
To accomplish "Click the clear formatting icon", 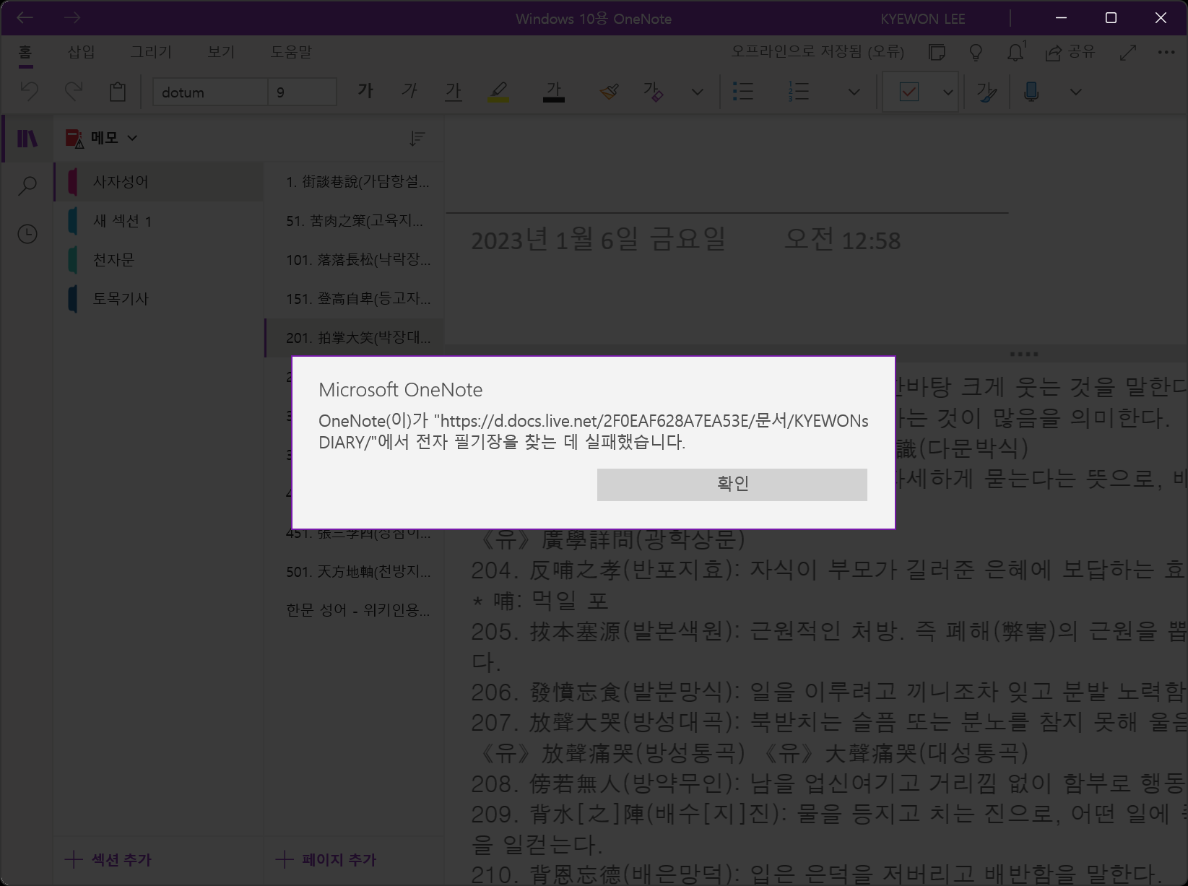I will point(653,91).
